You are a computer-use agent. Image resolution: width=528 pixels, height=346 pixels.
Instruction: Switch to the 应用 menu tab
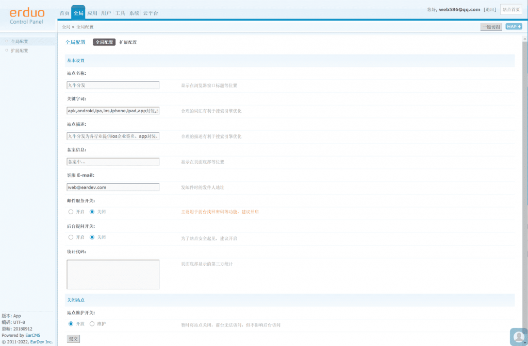92,13
